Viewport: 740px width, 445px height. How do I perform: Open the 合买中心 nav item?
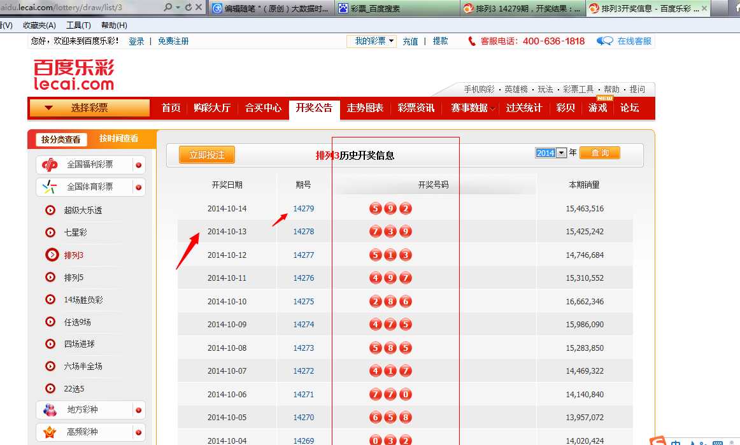coord(264,108)
